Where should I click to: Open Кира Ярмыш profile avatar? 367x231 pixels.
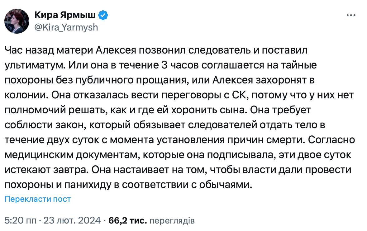pyautogui.click(x=15, y=21)
